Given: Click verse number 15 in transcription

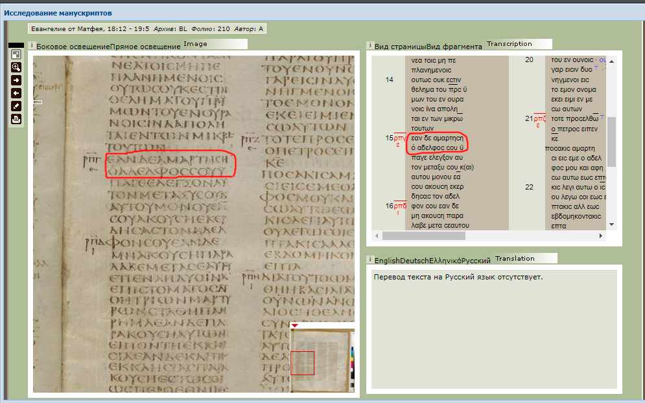Looking at the screenshot, I should pyautogui.click(x=389, y=138).
